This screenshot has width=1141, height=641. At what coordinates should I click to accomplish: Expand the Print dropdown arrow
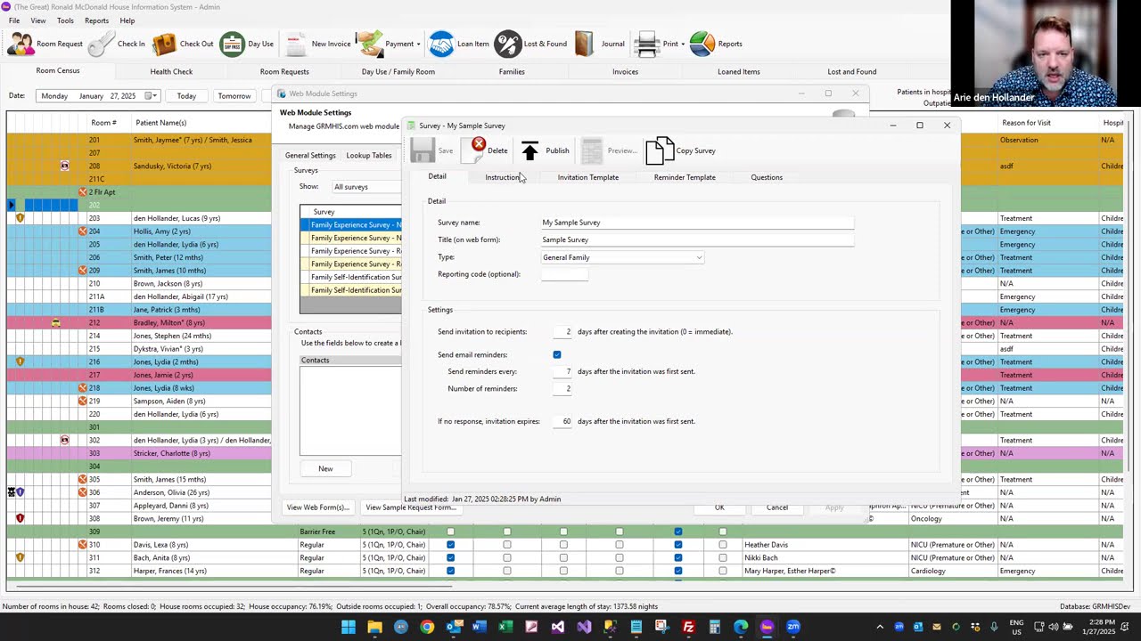click(682, 44)
